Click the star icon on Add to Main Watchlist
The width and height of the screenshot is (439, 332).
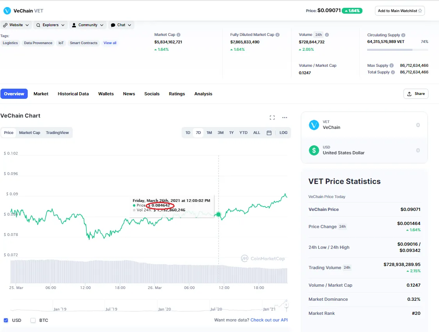(420, 11)
